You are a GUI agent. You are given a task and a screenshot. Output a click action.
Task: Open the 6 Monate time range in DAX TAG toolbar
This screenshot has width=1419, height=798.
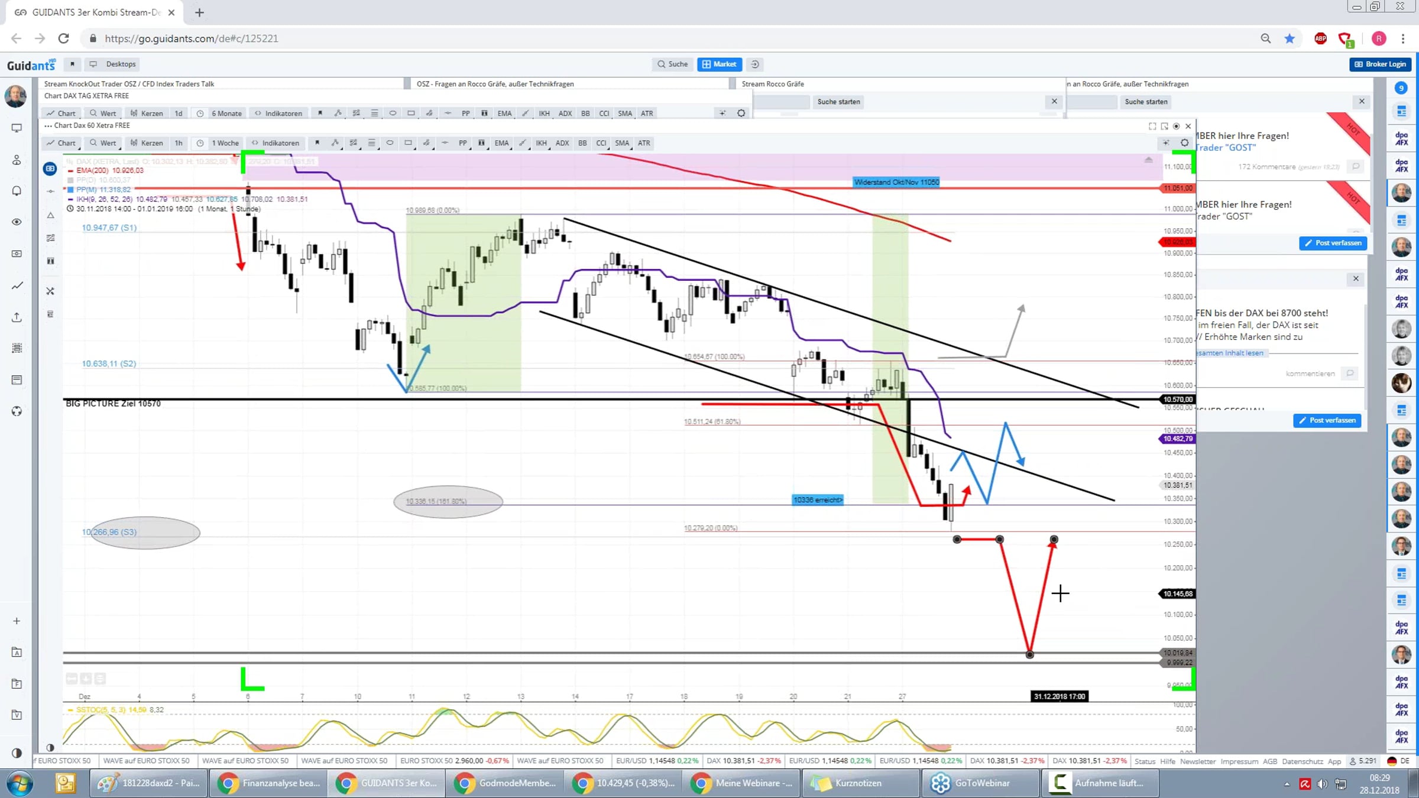point(226,113)
